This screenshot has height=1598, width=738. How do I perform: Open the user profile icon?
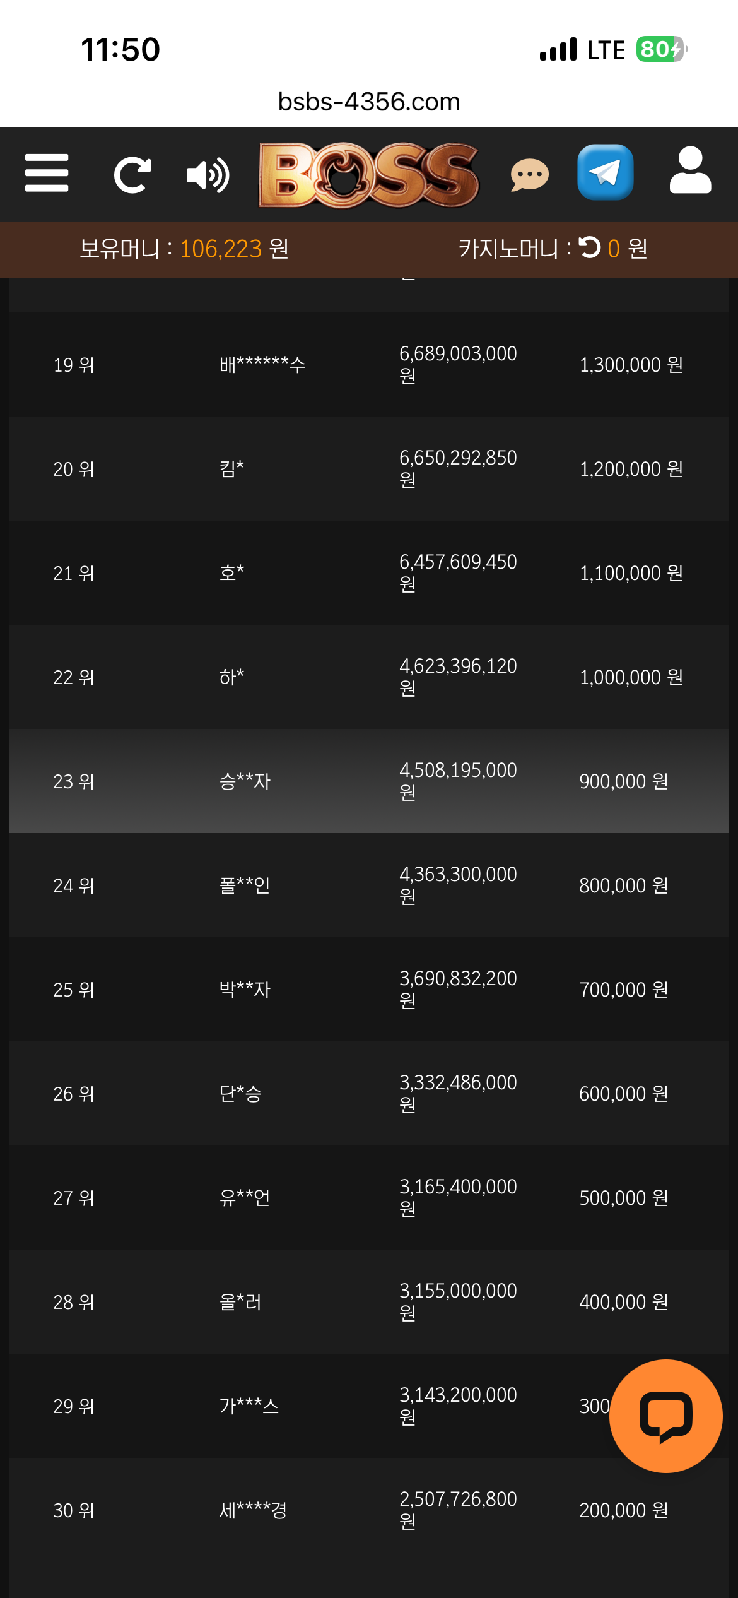[691, 170]
